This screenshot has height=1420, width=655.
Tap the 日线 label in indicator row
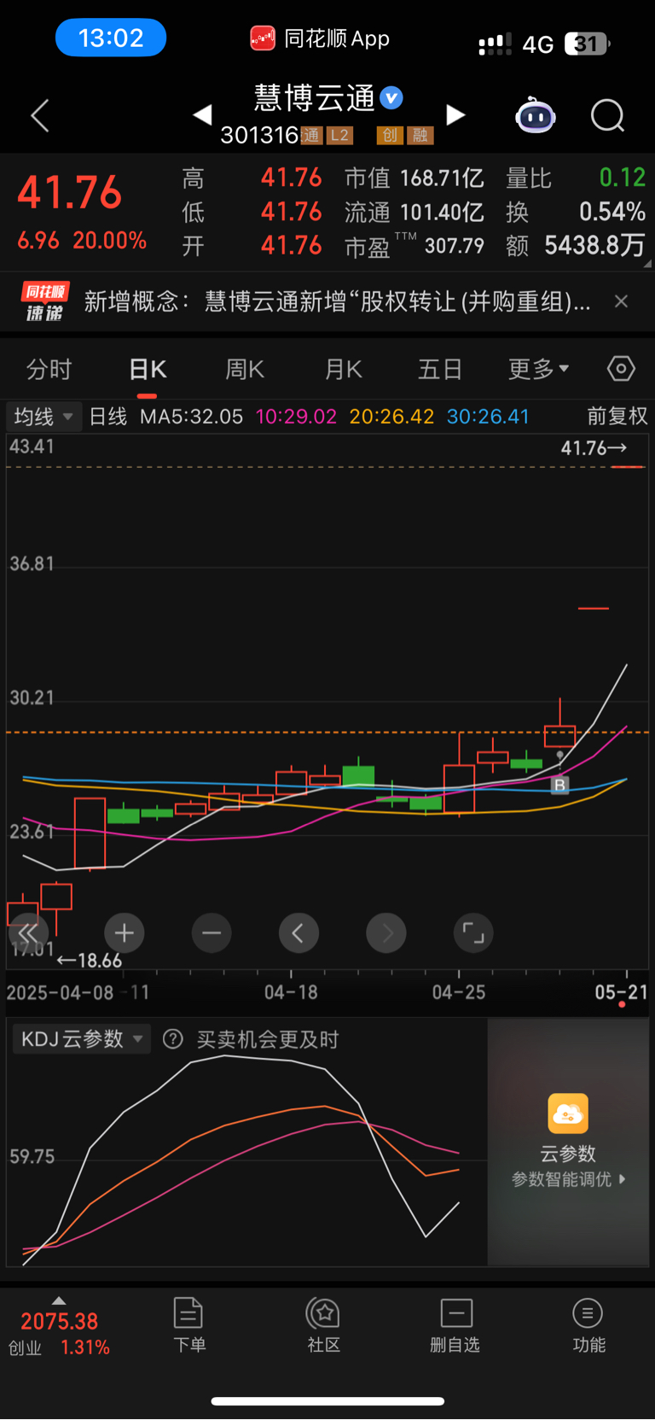pos(108,417)
